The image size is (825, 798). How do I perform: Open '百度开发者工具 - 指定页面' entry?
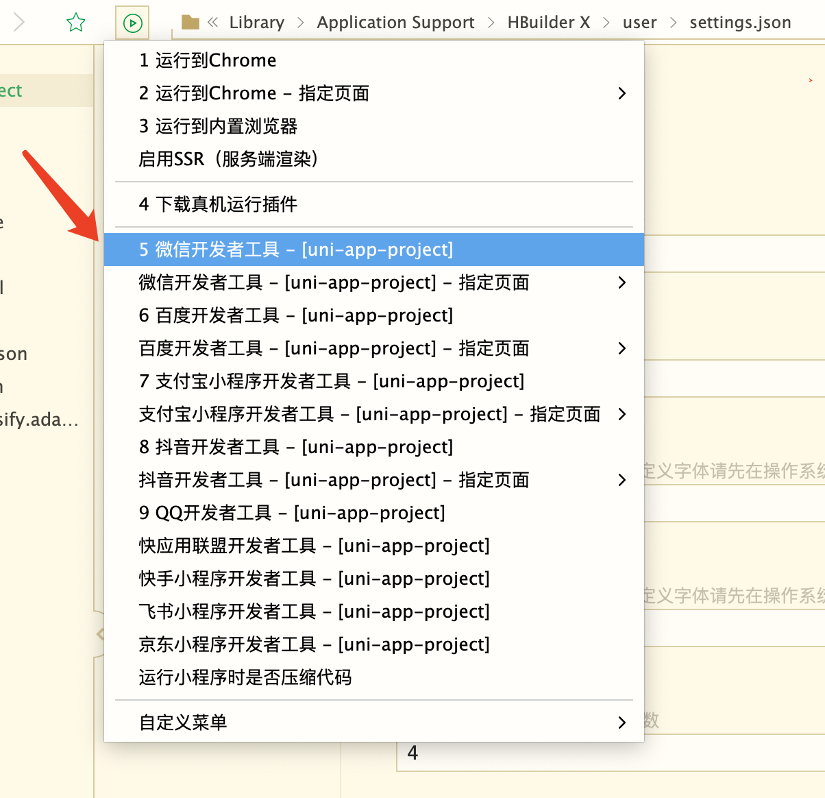374,348
